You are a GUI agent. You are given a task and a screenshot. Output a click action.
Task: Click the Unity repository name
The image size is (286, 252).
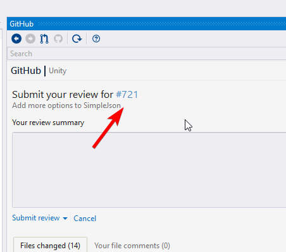pyautogui.click(x=58, y=71)
